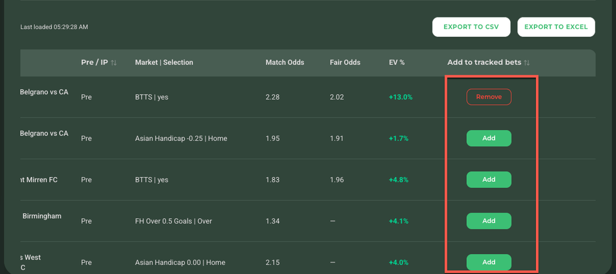Sort by Add to tracked bets icon
The image size is (616, 274).
527,63
